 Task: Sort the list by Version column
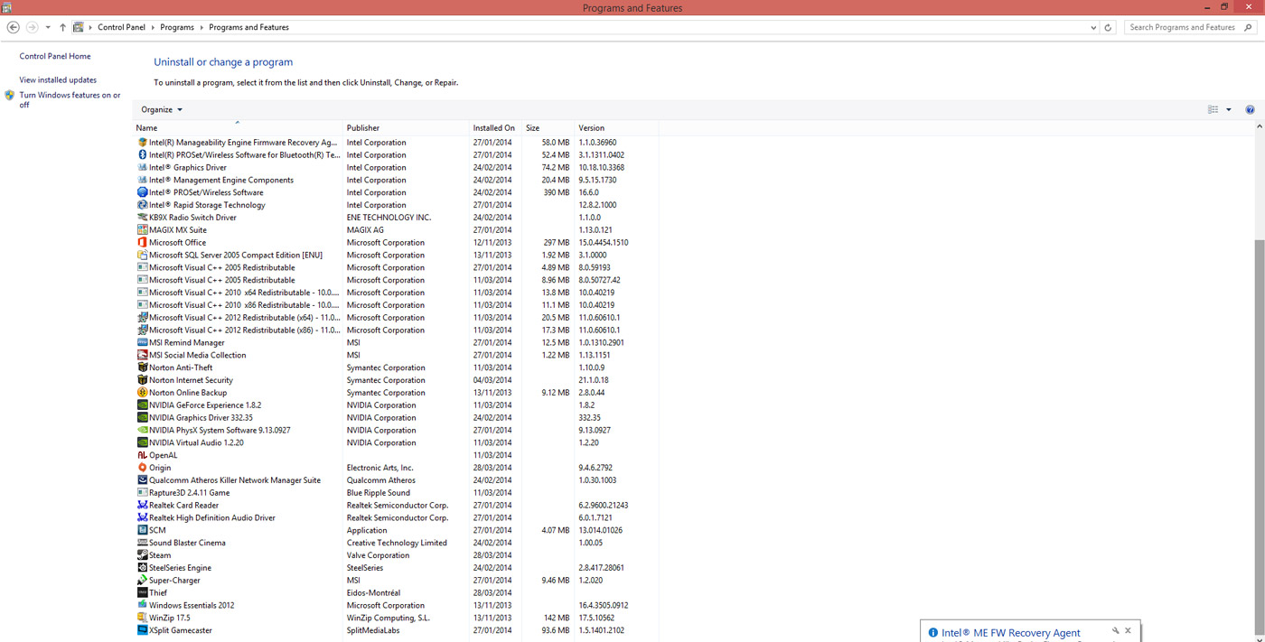(617, 128)
